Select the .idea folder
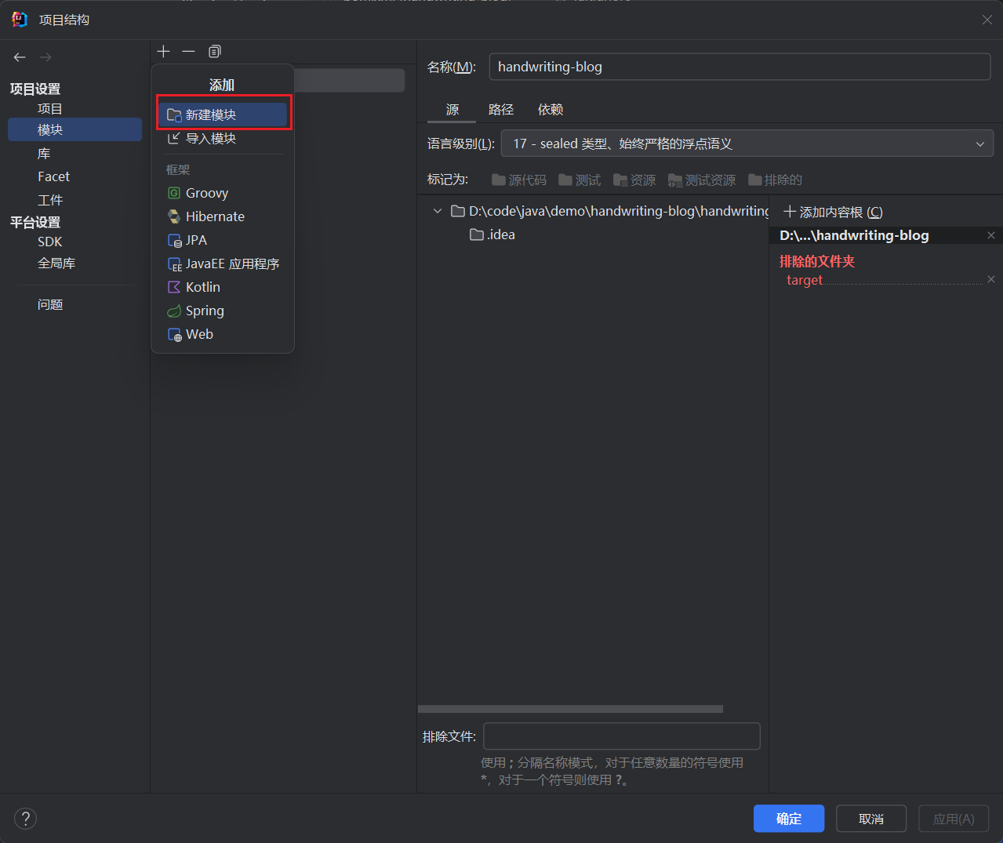The width and height of the screenshot is (1003, 843). coord(492,234)
